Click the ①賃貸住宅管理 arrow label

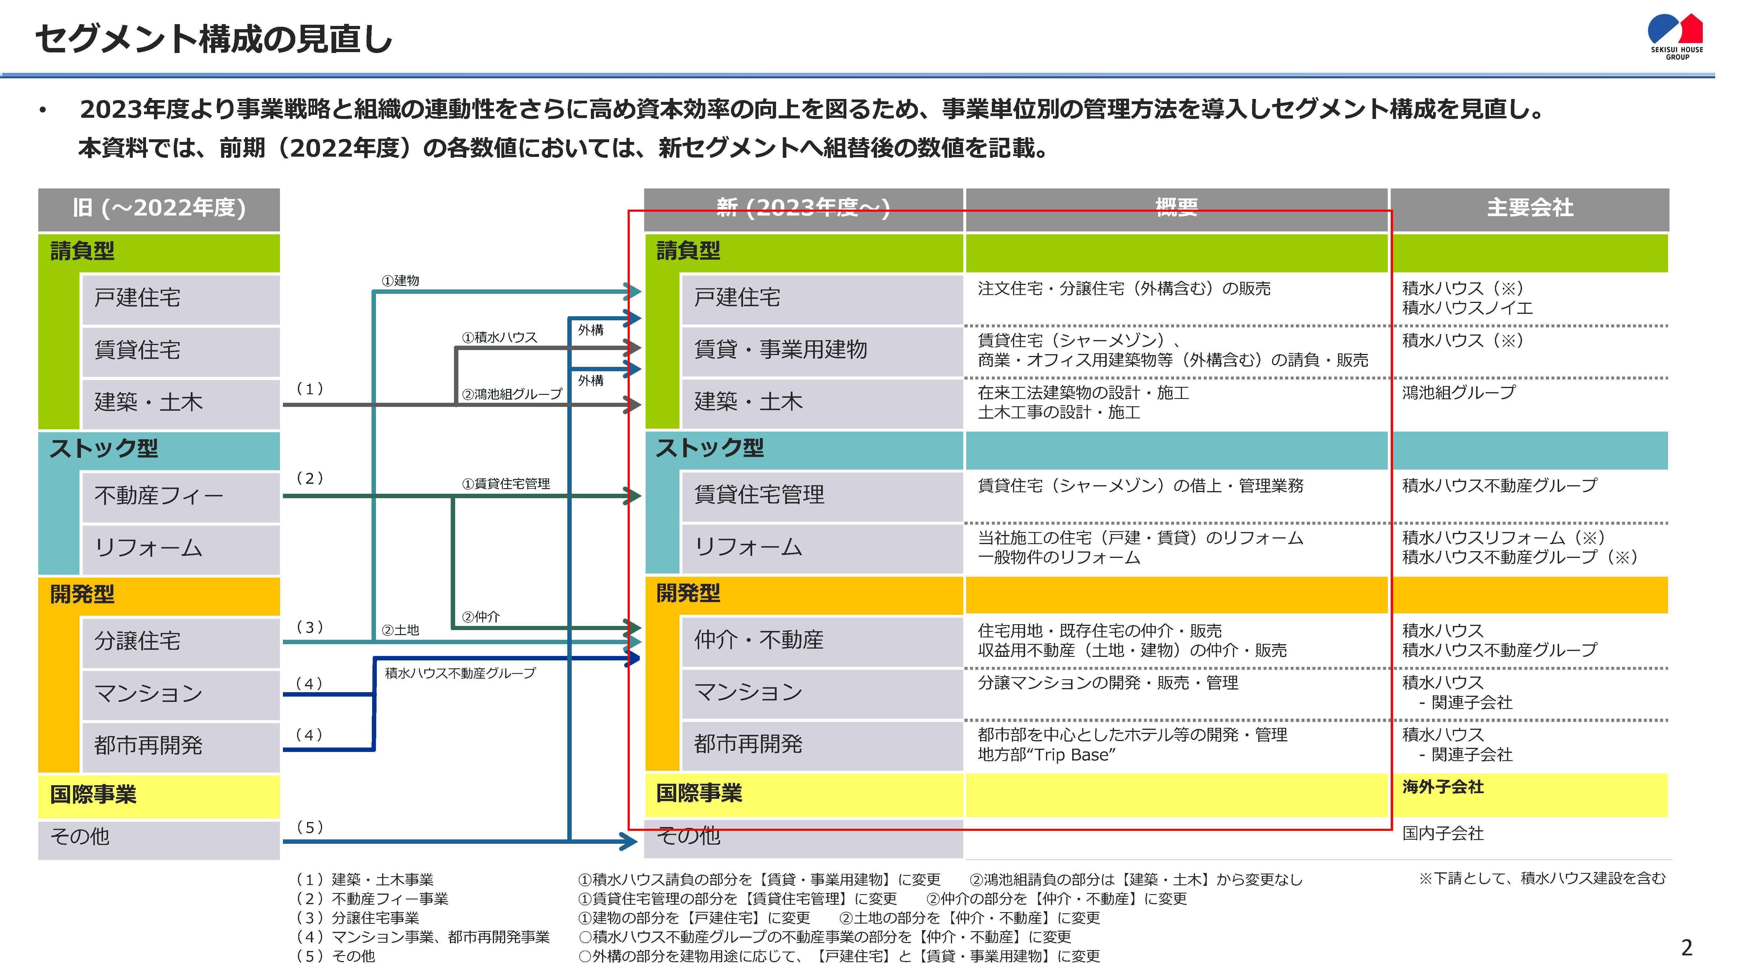(506, 484)
